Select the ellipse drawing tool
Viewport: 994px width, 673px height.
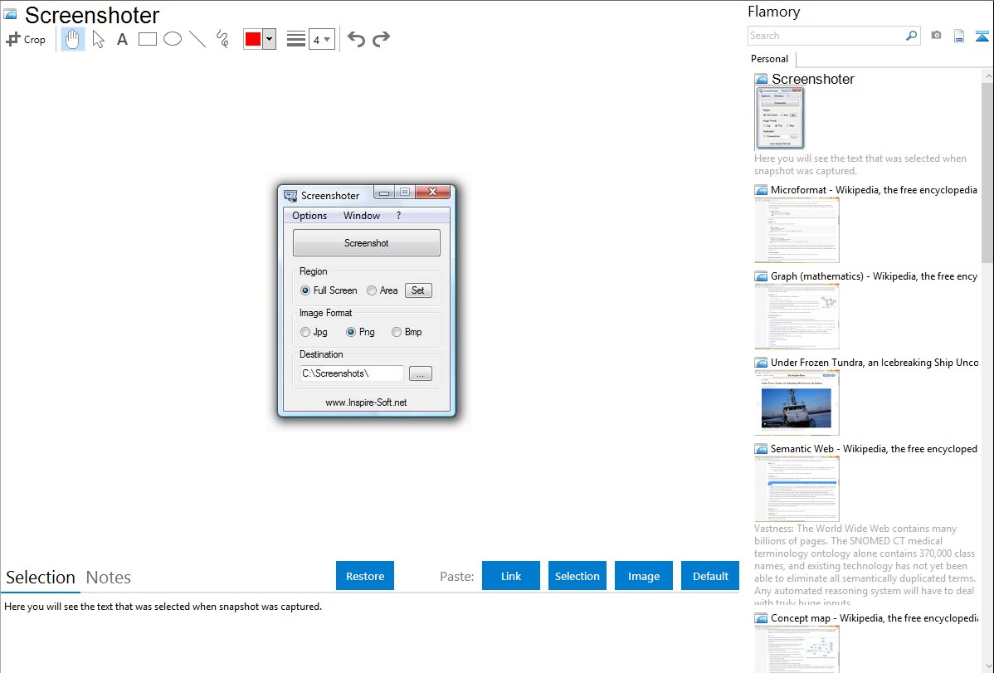coord(173,39)
